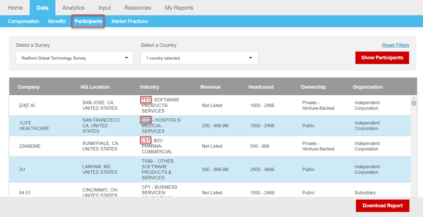The height and width of the screenshot is (217, 423).
Task: Click the table scrollbar up arrow
Action: pyautogui.click(x=414, y=98)
